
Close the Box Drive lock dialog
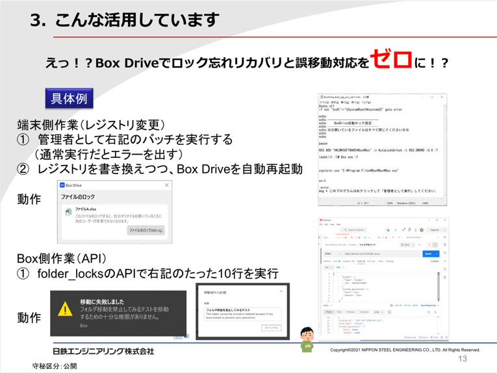pyautogui.click(x=167, y=185)
